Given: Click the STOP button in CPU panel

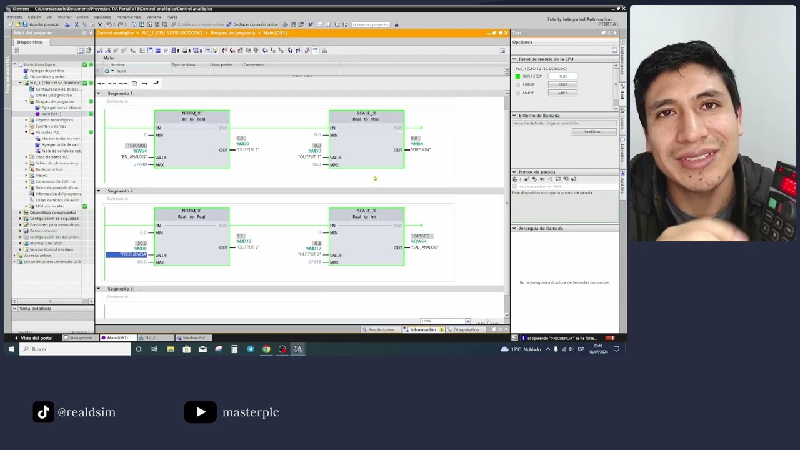Looking at the screenshot, I should [562, 84].
